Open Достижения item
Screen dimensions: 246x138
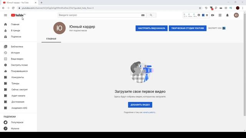(x=18, y=102)
